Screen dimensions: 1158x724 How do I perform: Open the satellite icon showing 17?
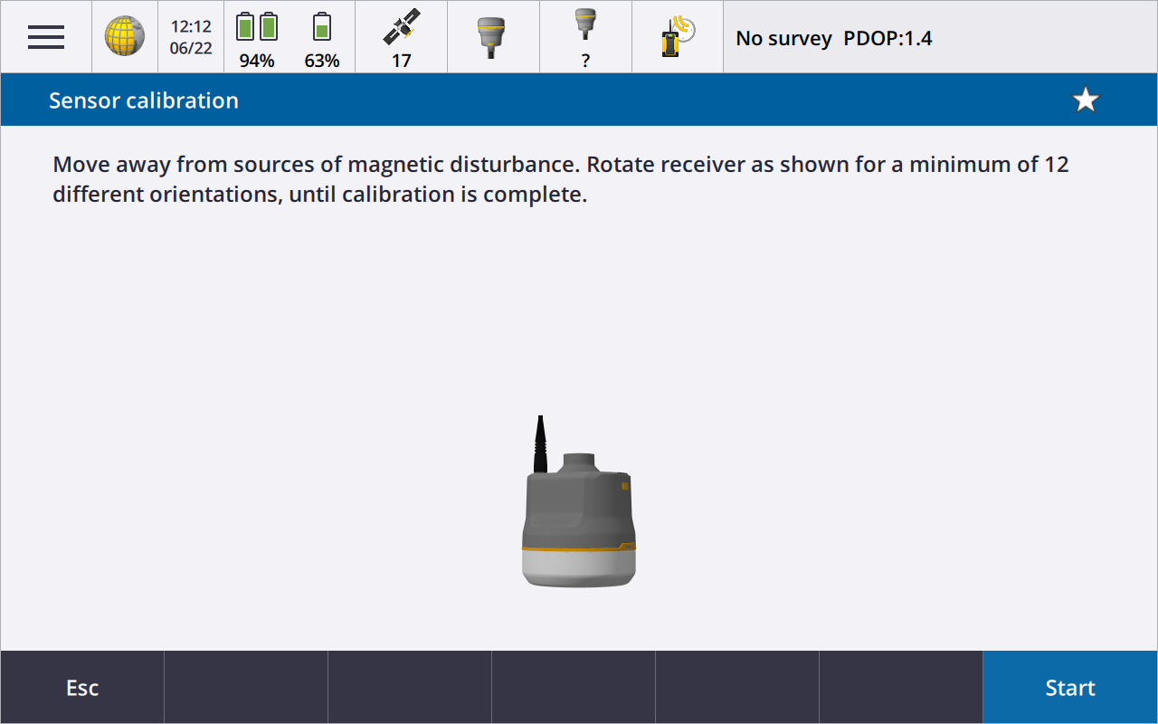click(402, 38)
